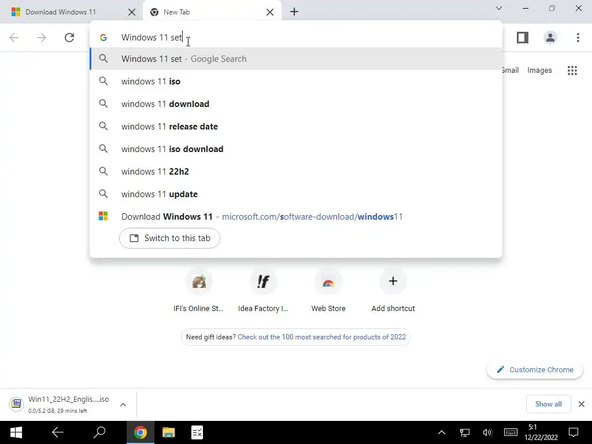Open the Chrome side panel icon

click(523, 38)
